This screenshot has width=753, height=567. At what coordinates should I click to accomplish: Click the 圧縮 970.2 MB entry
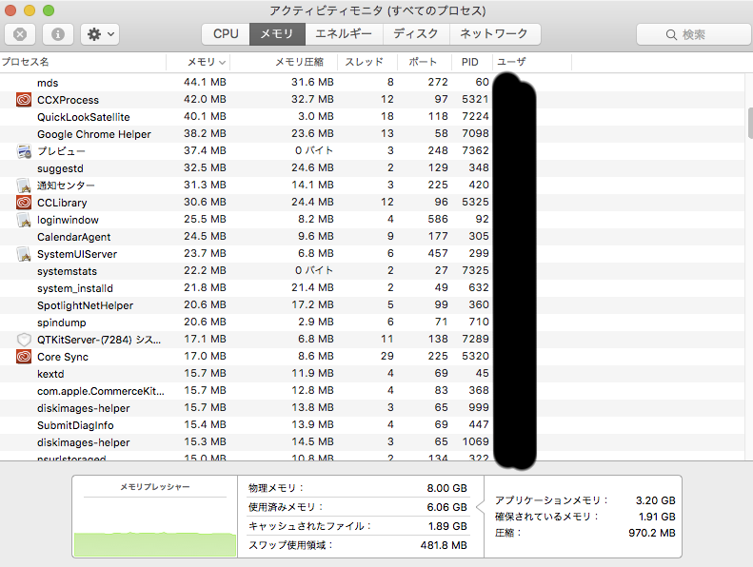[585, 533]
